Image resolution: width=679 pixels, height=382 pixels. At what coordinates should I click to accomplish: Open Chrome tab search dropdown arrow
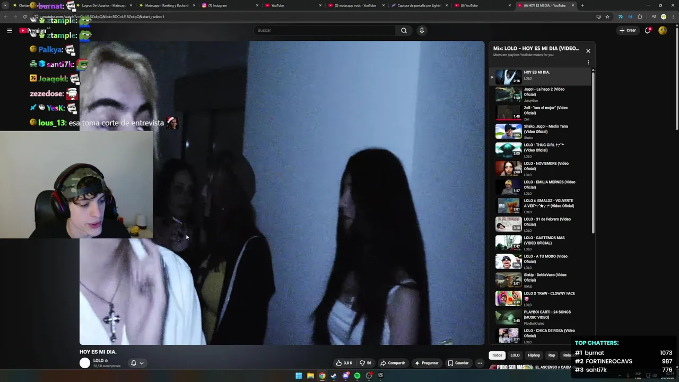pyautogui.click(x=6, y=5)
